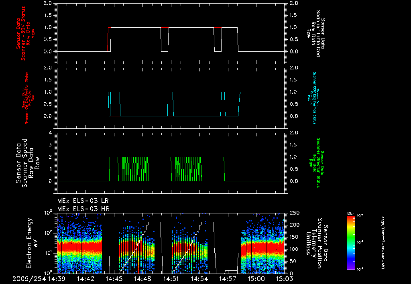Click the 3 tick on Scanner Speed axis

(x=50, y=145)
